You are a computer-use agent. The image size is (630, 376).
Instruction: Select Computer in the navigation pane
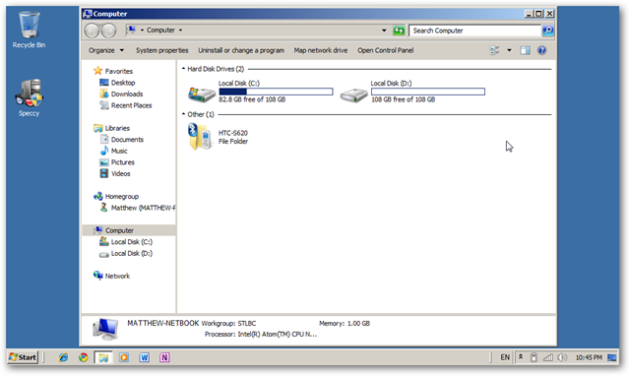(119, 230)
